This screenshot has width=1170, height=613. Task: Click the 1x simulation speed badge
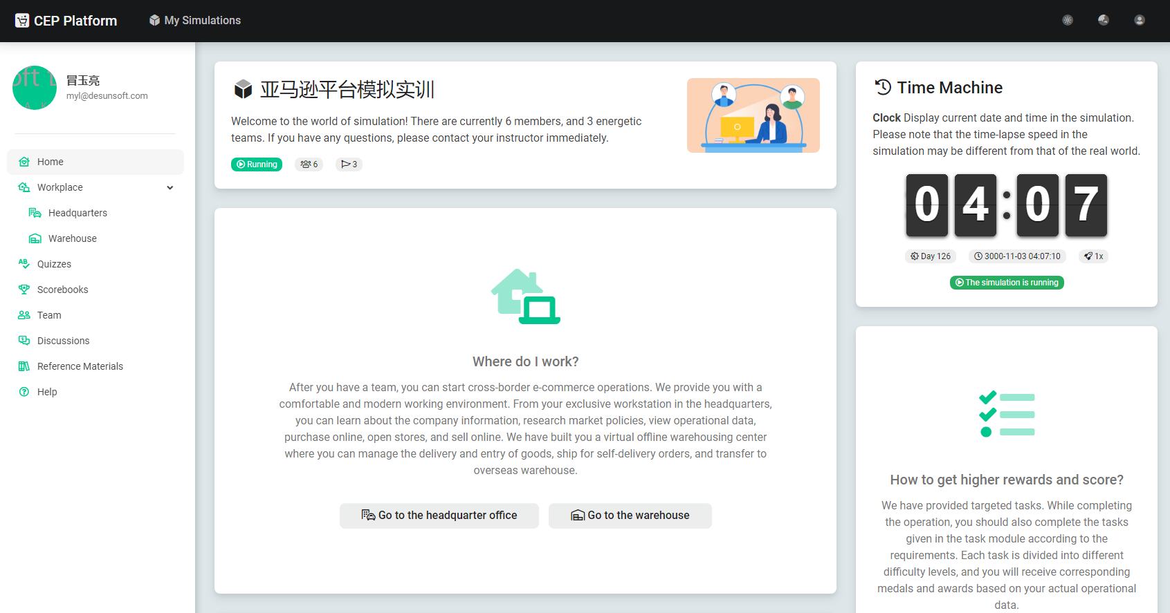[1094, 256]
